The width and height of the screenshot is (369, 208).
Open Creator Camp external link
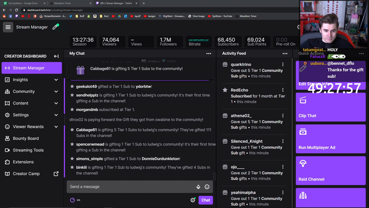pyautogui.click(x=56, y=174)
